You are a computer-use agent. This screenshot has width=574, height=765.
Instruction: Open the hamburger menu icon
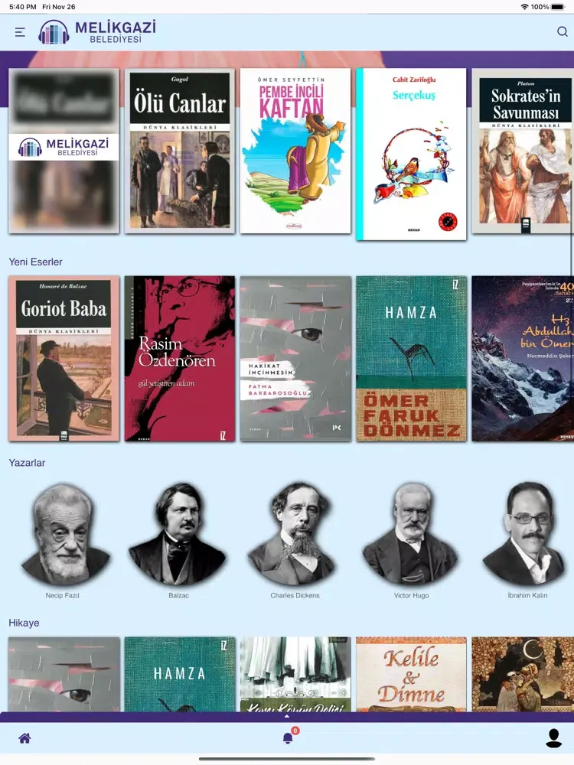[x=20, y=32]
